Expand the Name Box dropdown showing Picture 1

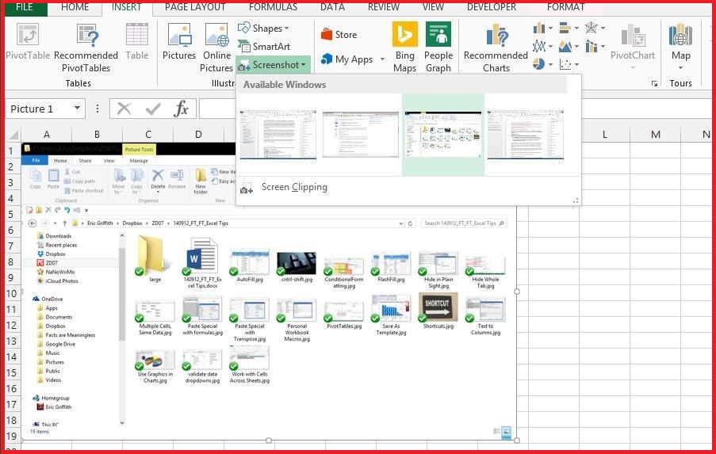point(77,109)
